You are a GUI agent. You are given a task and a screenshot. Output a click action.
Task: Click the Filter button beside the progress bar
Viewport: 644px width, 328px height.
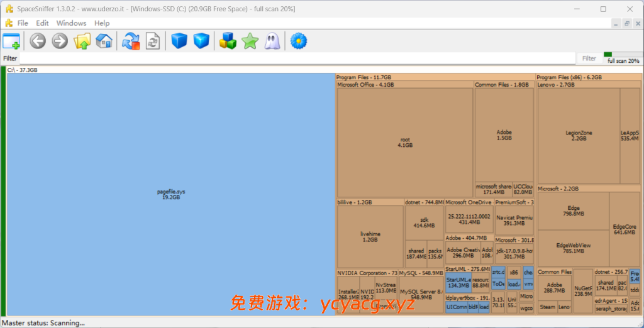(589, 58)
